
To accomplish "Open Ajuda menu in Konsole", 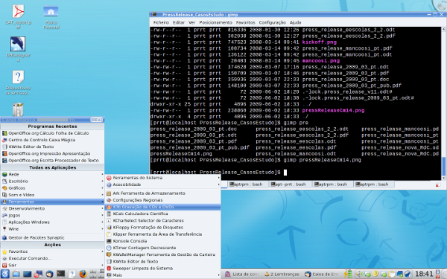I will click(295, 22).
